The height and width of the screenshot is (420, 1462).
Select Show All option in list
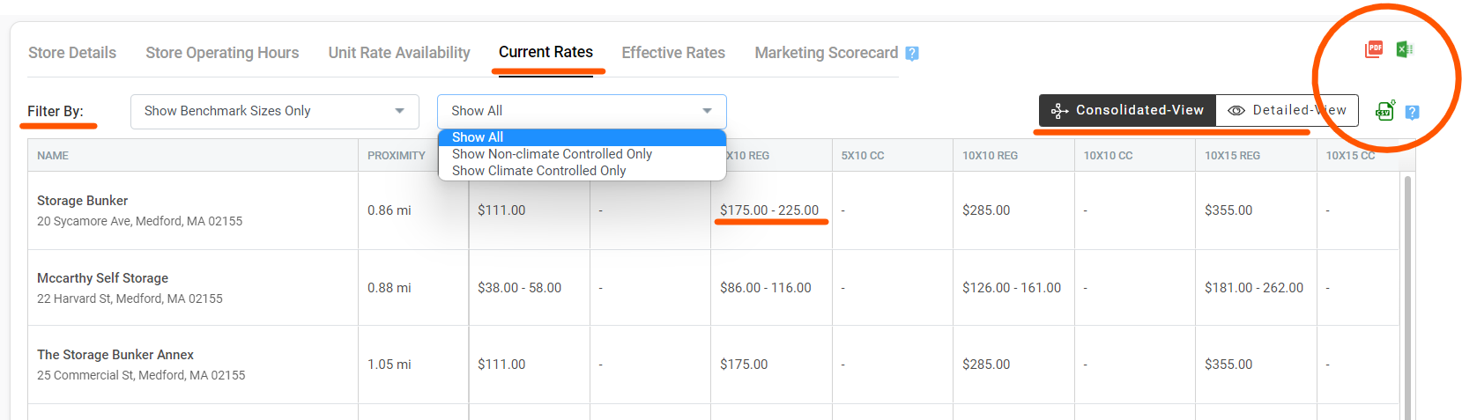pos(582,137)
